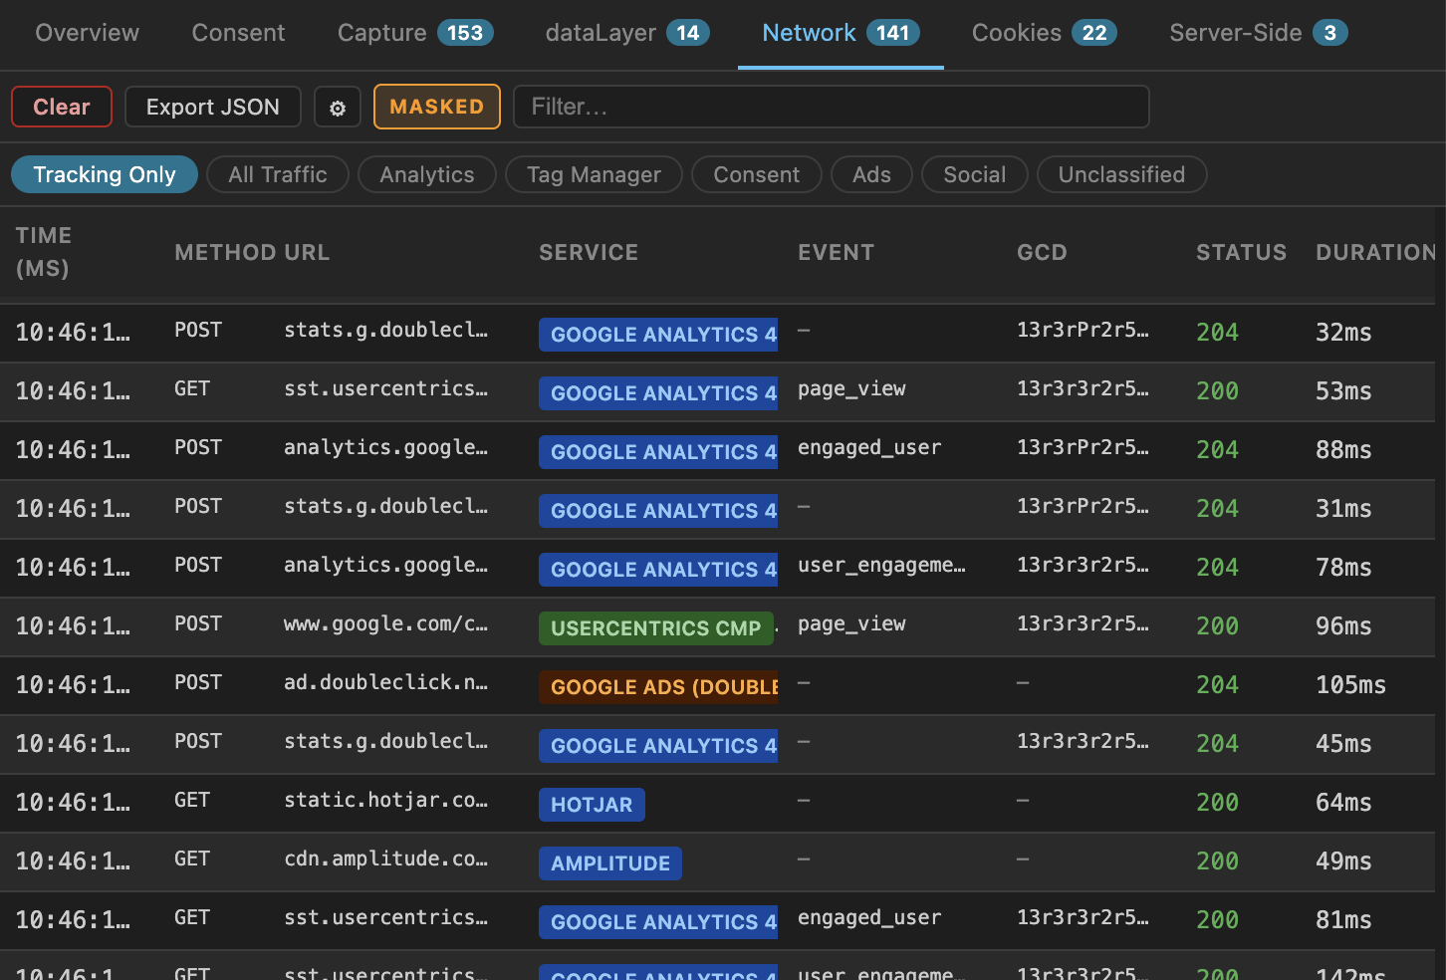Click the 105ms duration value
The height and width of the screenshot is (980, 1446).
click(1350, 685)
